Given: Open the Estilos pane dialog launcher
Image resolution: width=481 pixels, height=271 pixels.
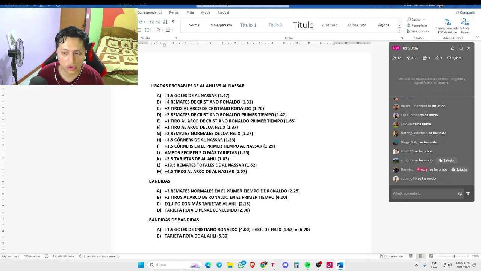Looking at the screenshot, I should 402,38.
